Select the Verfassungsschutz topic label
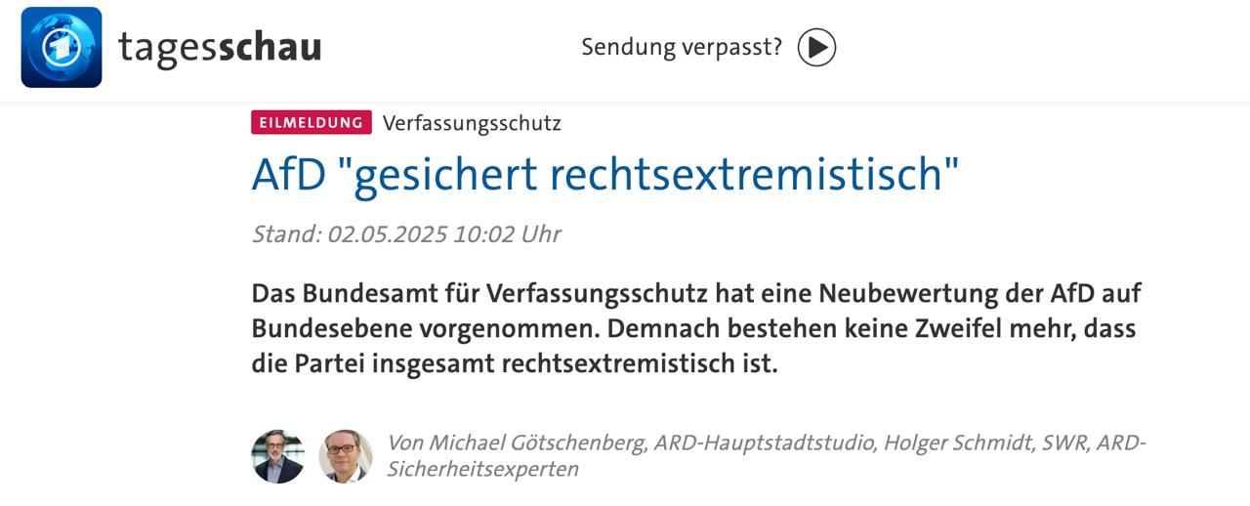Screen dimensions: 1250x506 pos(472,123)
